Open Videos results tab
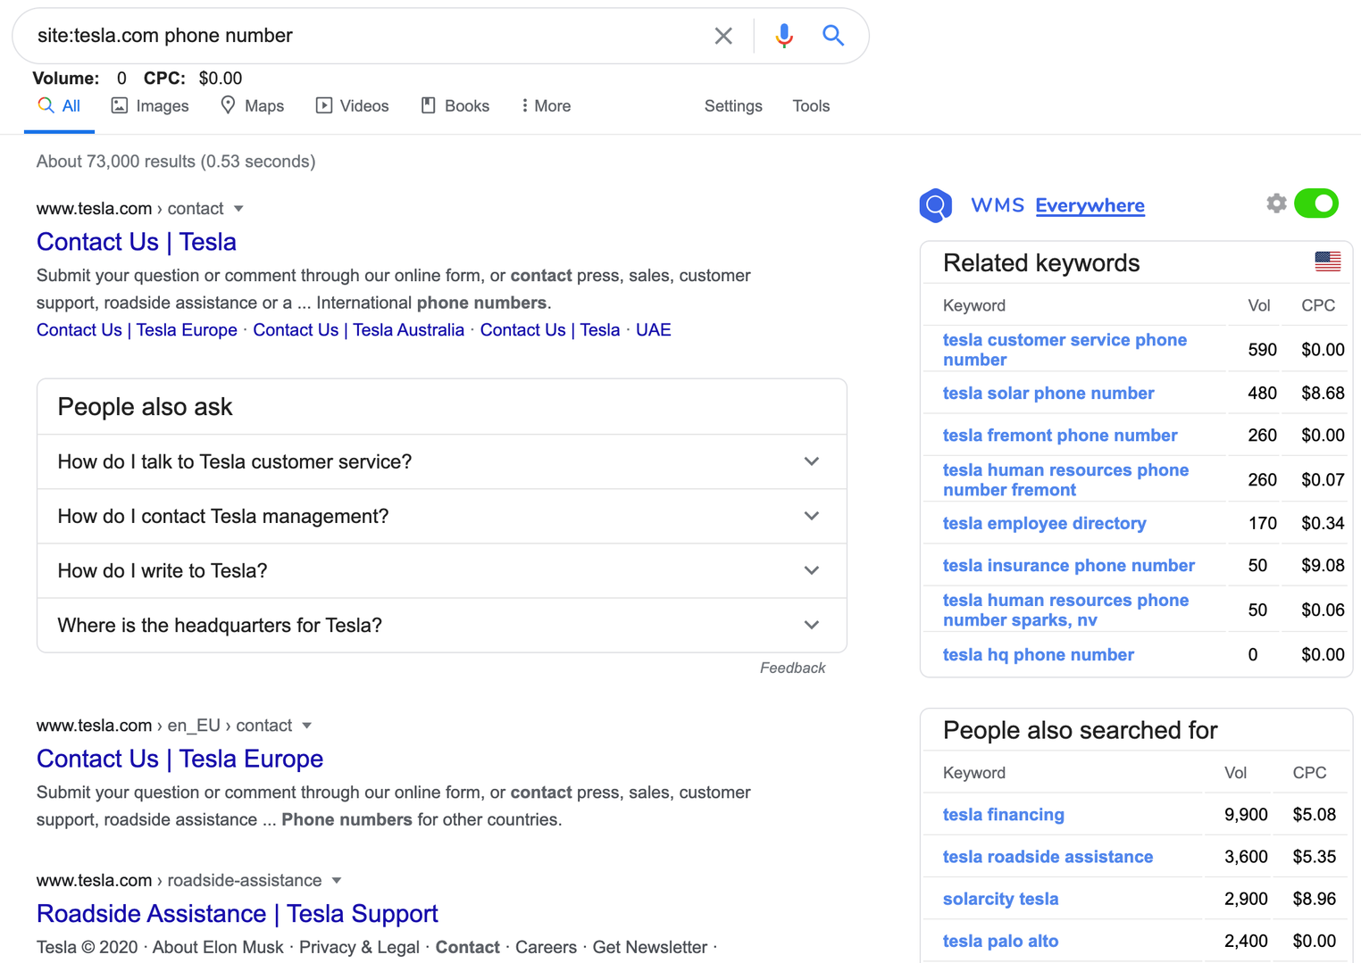This screenshot has width=1361, height=963. click(x=353, y=106)
